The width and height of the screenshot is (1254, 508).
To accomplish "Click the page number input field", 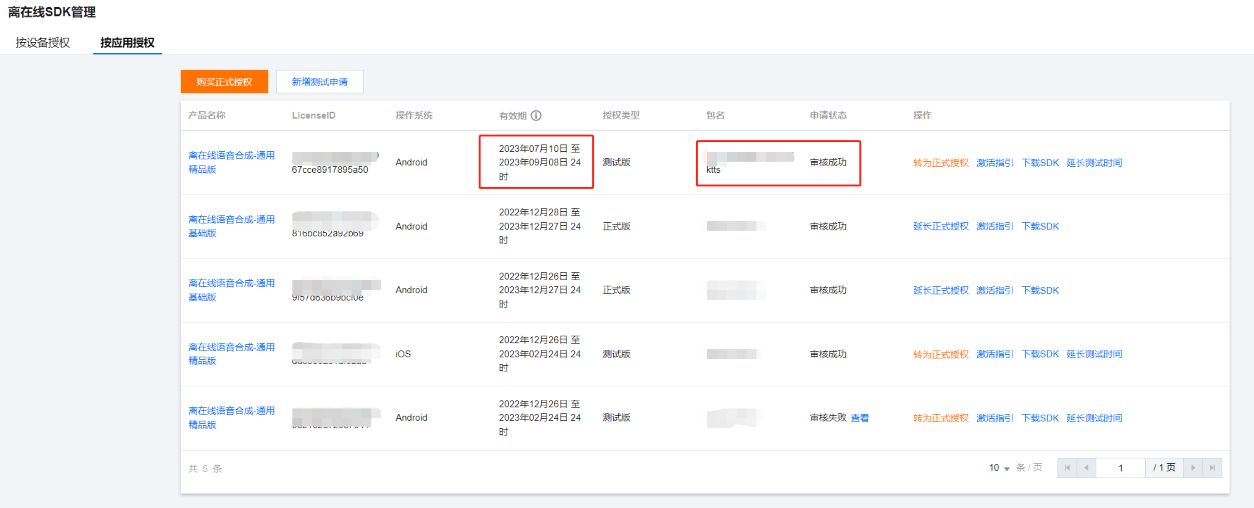I will pyautogui.click(x=1120, y=467).
